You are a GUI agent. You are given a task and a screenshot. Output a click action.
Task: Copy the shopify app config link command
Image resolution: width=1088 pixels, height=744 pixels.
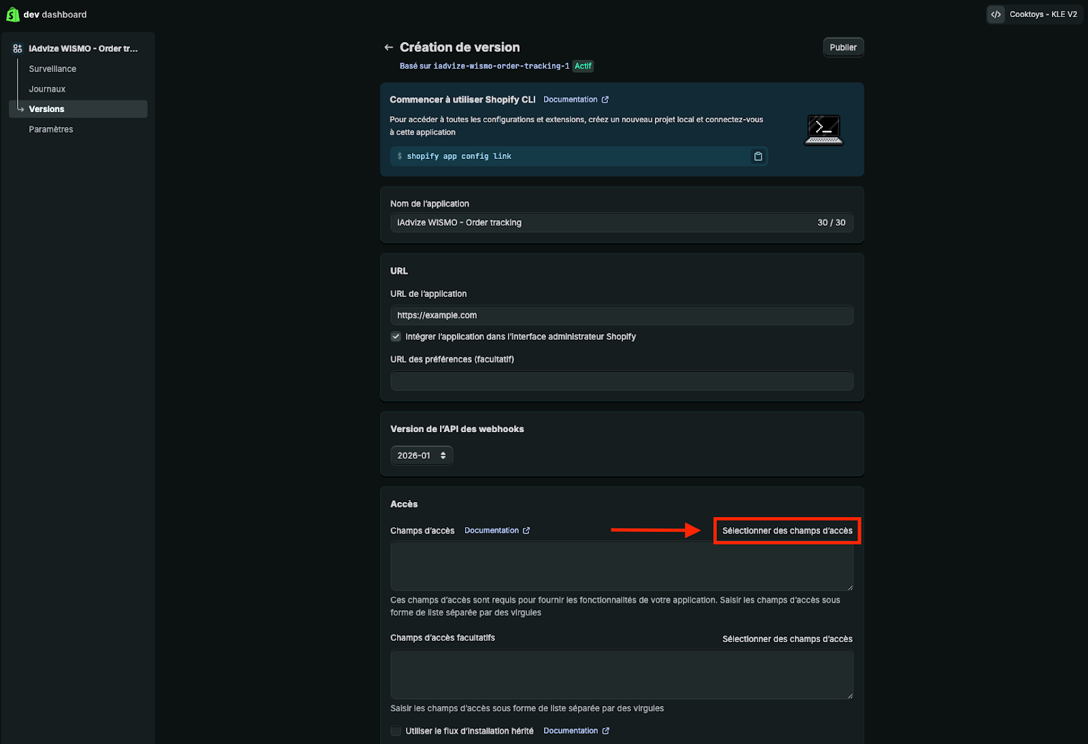[758, 156]
